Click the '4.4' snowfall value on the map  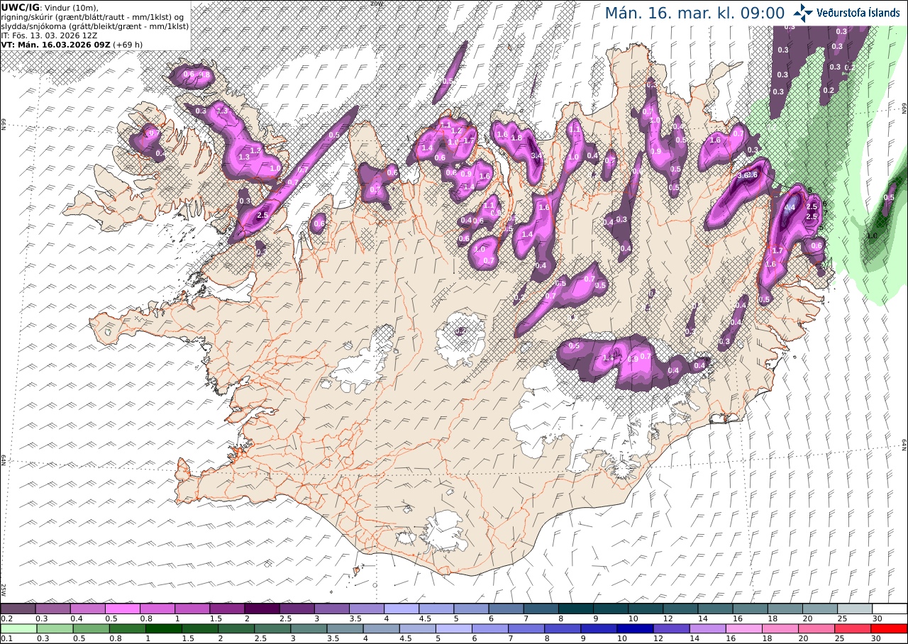(791, 207)
